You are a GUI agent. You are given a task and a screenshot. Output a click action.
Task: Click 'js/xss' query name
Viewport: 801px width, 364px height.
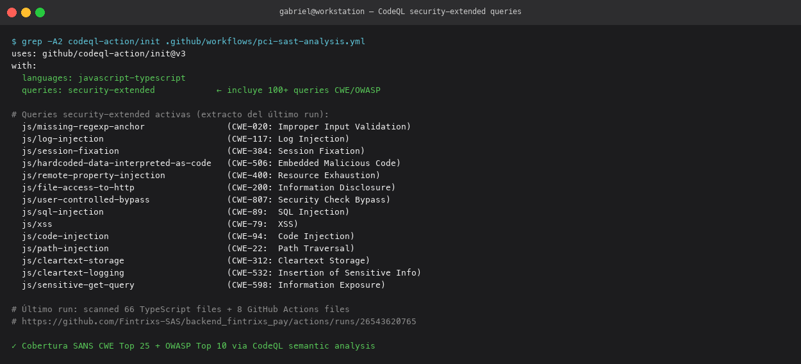pos(37,224)
